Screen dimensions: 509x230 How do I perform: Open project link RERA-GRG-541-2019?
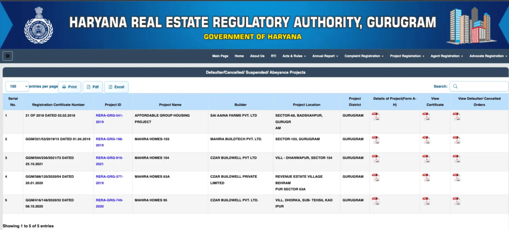[109, 119]
